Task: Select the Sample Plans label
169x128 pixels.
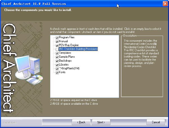Action: click(x=67, y=57)
